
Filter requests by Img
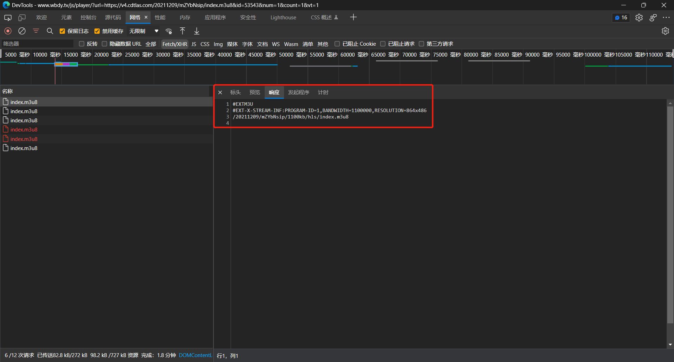coord(218,44)
